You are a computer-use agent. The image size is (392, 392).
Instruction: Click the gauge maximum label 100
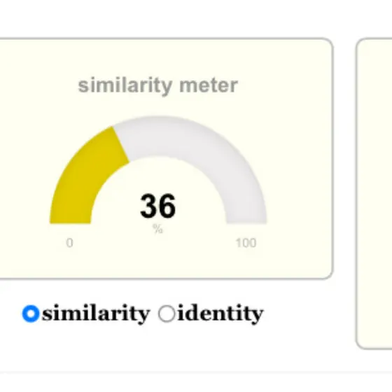click(x=246, y=243)
